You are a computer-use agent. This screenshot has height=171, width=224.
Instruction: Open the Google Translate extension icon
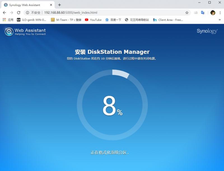click(x=203, y=13)
